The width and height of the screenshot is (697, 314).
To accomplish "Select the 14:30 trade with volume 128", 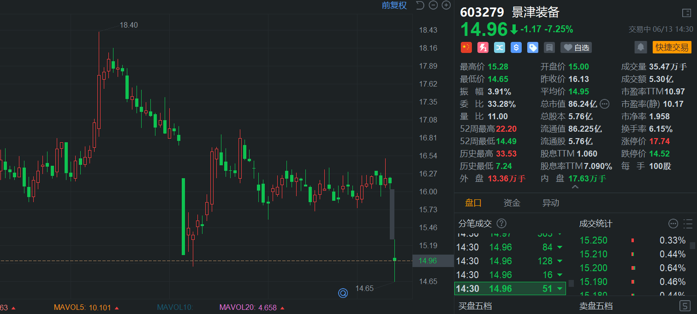I will (x=510, y=261).
